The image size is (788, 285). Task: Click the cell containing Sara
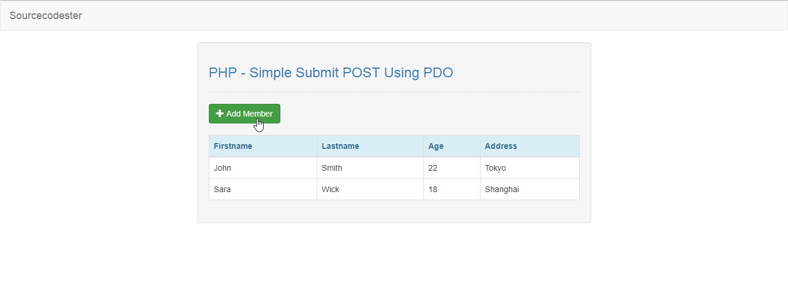(263, 189)
